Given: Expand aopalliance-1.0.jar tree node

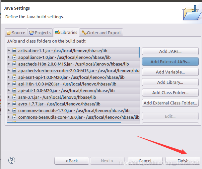Looking at the screenshot, I should tap(9, 57).
